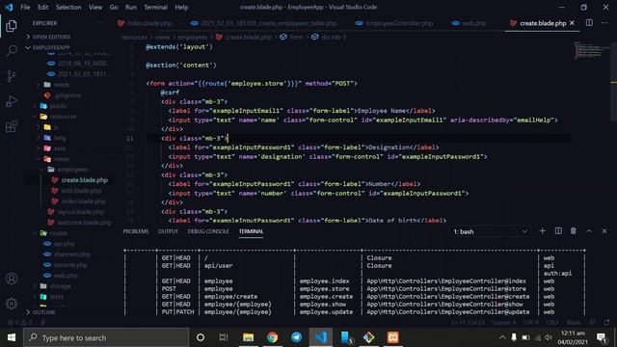Click the Type here to search box
Image resolution: width=617 pixels, height=347 pixels.
106,337
